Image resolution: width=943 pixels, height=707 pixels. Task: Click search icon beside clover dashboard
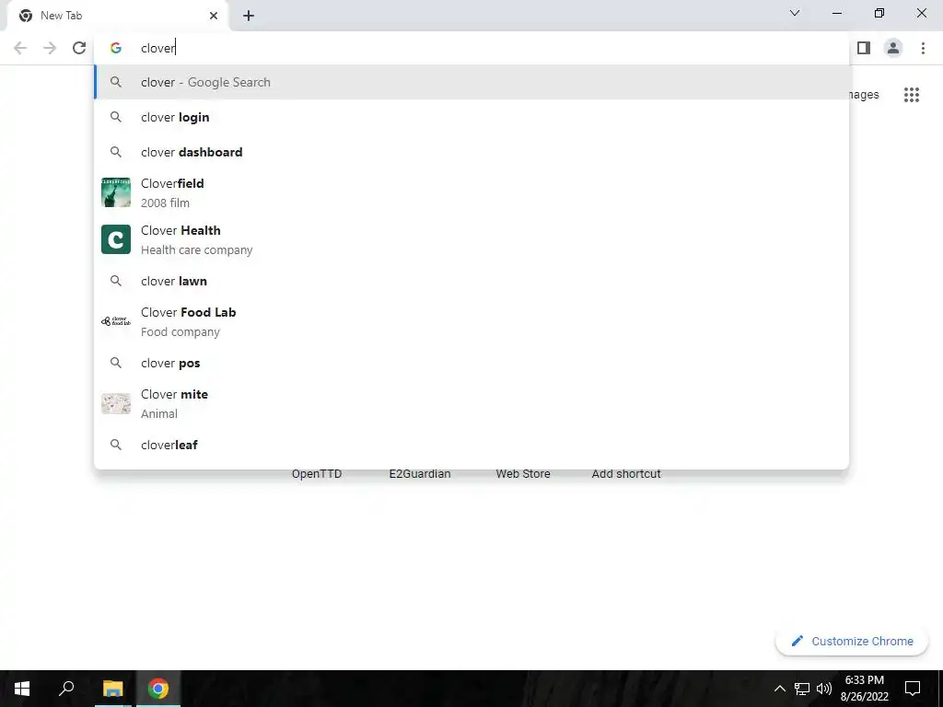click(x=116, y=152)
